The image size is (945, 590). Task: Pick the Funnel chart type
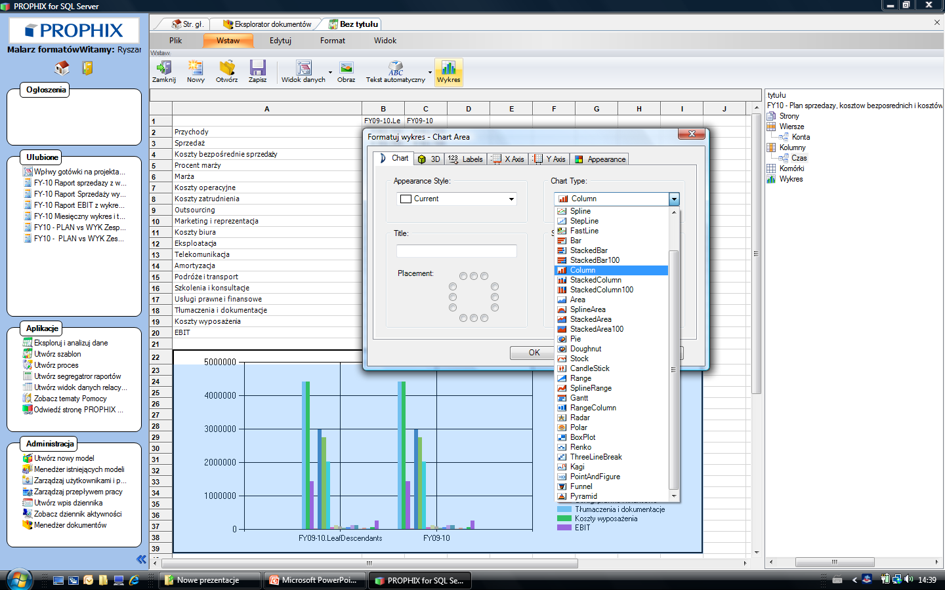click(x=581, y=486)
